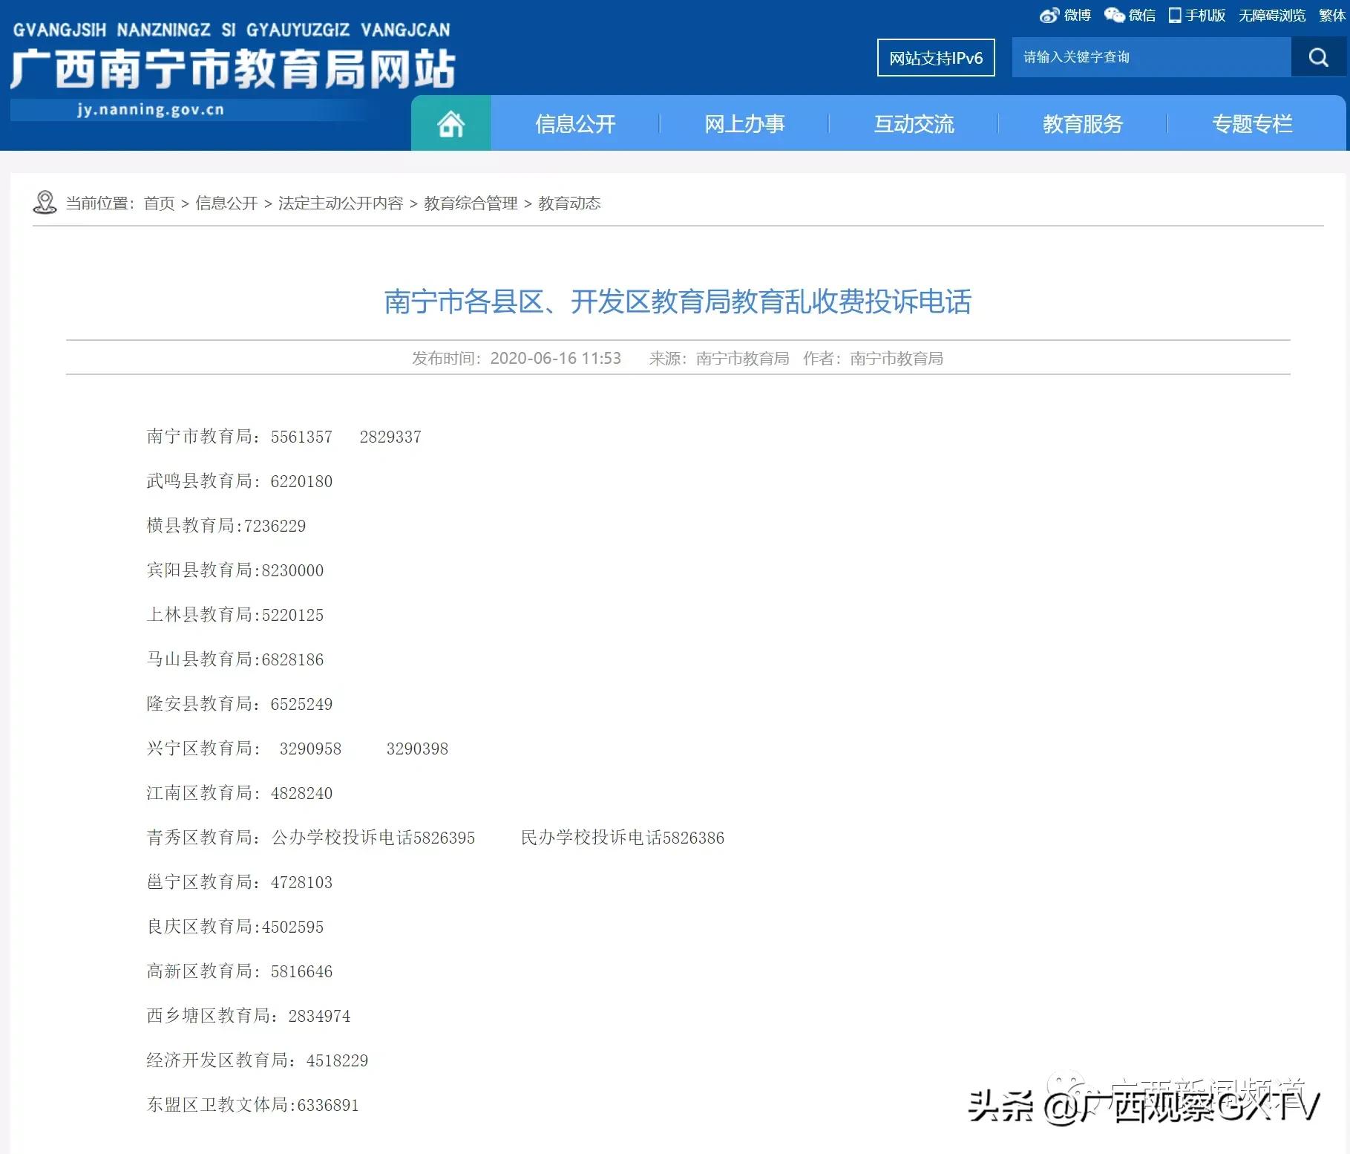The width and height of the screenshot is (1350, 1154).
Task: Switch to traditional Chinese via 繁体
Action: (x=1333, y=16)
